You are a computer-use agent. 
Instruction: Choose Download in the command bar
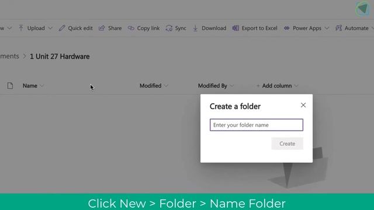click(214, 28)
